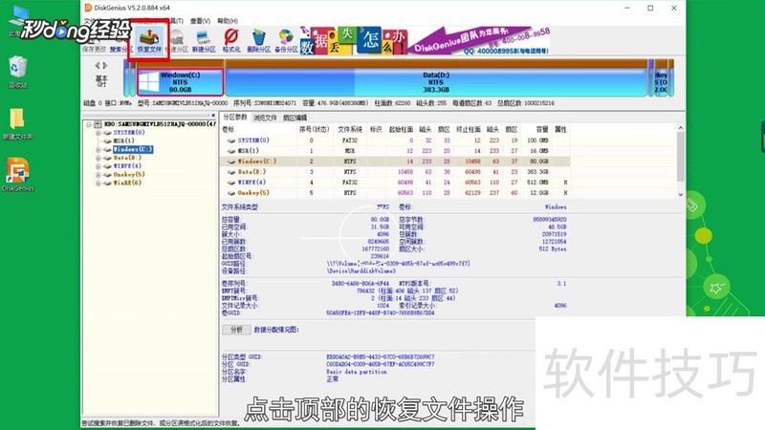The height and width of the screenshot is (430, 765).
Task: Close the left disk tree panel
Action: tap(213, 116)
